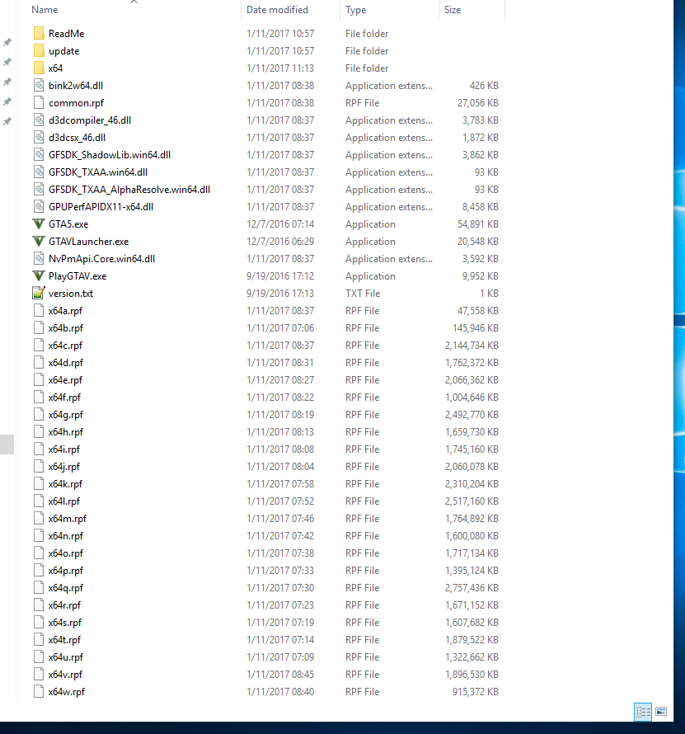Select the x64b.rpf file name
The image size is (685, 734).
coord(65,328)
